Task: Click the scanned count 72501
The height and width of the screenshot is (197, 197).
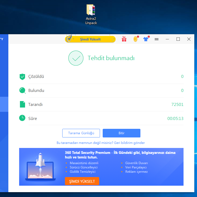Action: pos(177,105)
